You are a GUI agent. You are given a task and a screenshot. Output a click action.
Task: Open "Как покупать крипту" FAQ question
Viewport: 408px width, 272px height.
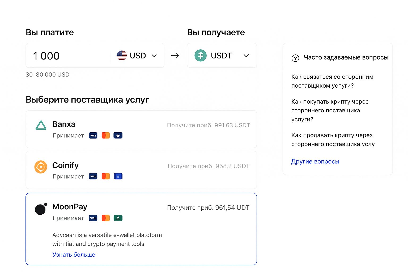(x=330, y=110)
